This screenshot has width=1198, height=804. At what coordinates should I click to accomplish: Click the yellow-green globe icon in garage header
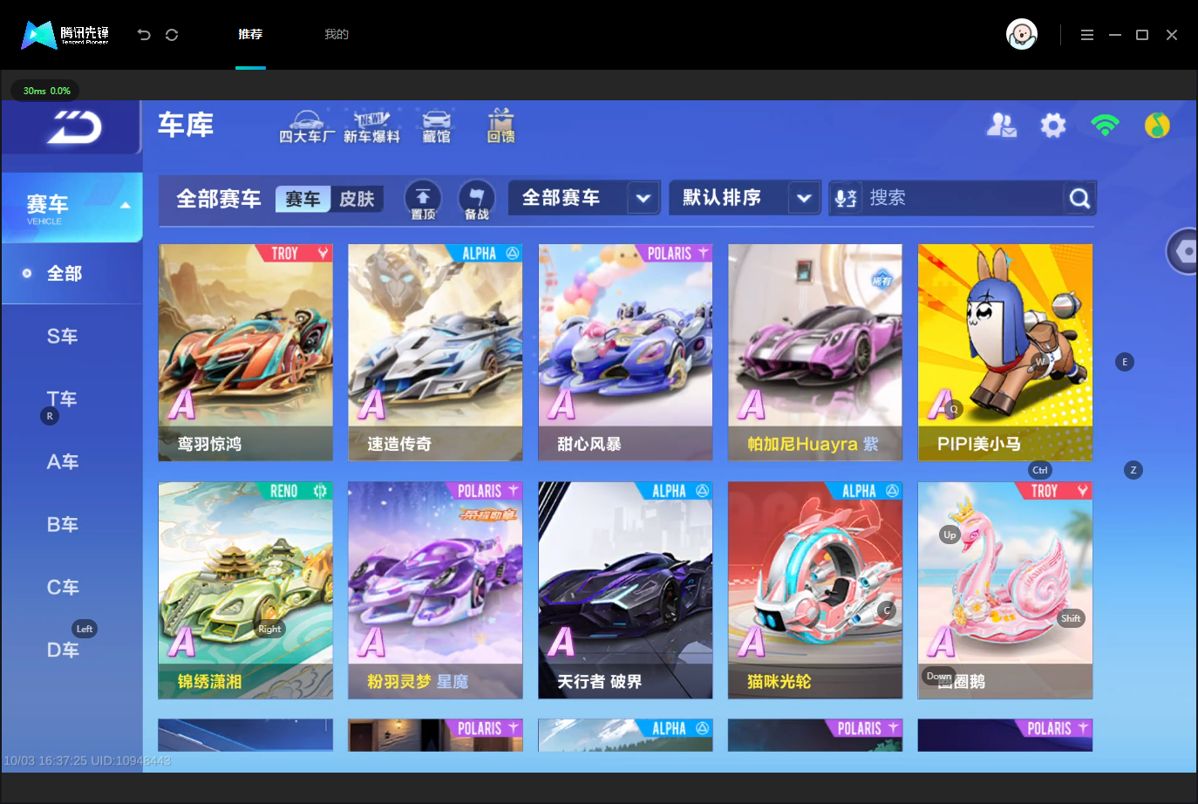pyautogui.click(x=1157, y=126)
